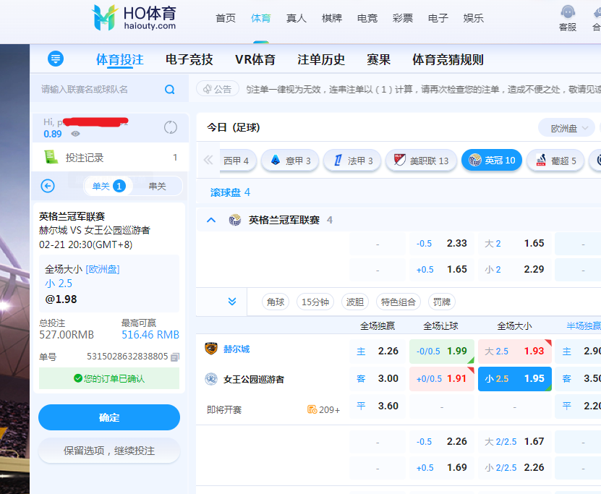This screenshot has width=601, height=494.
Task: Open the blue filter menu icon
Action: coord(56,59)
